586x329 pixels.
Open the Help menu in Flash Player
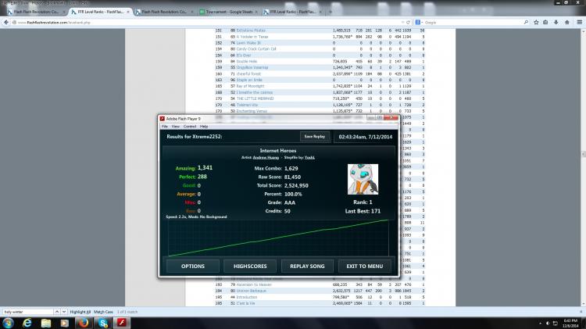pos(204,127)
